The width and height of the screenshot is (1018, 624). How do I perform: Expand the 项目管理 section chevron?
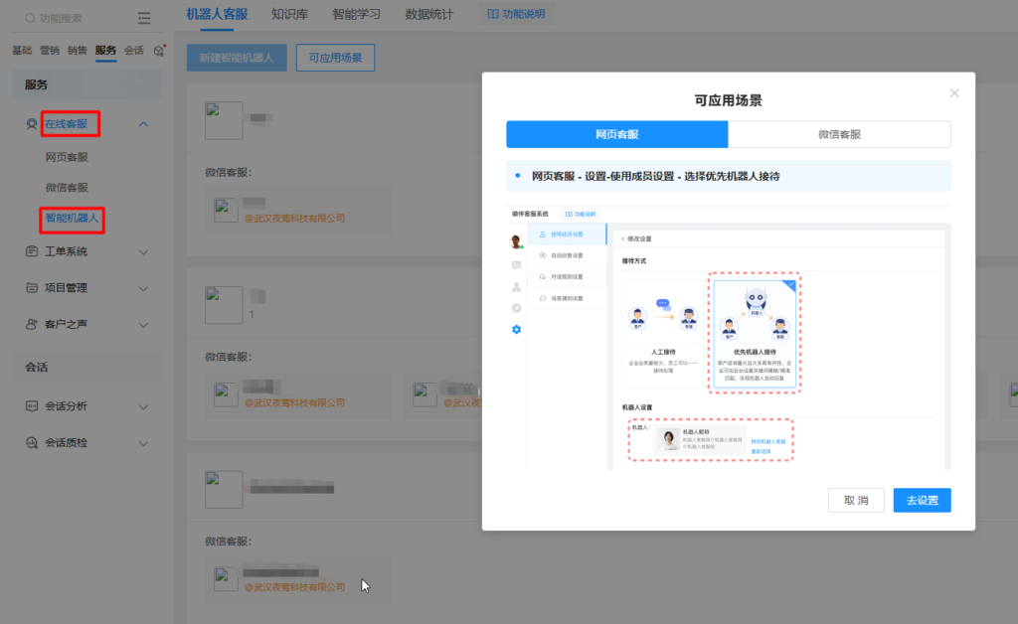143,288
